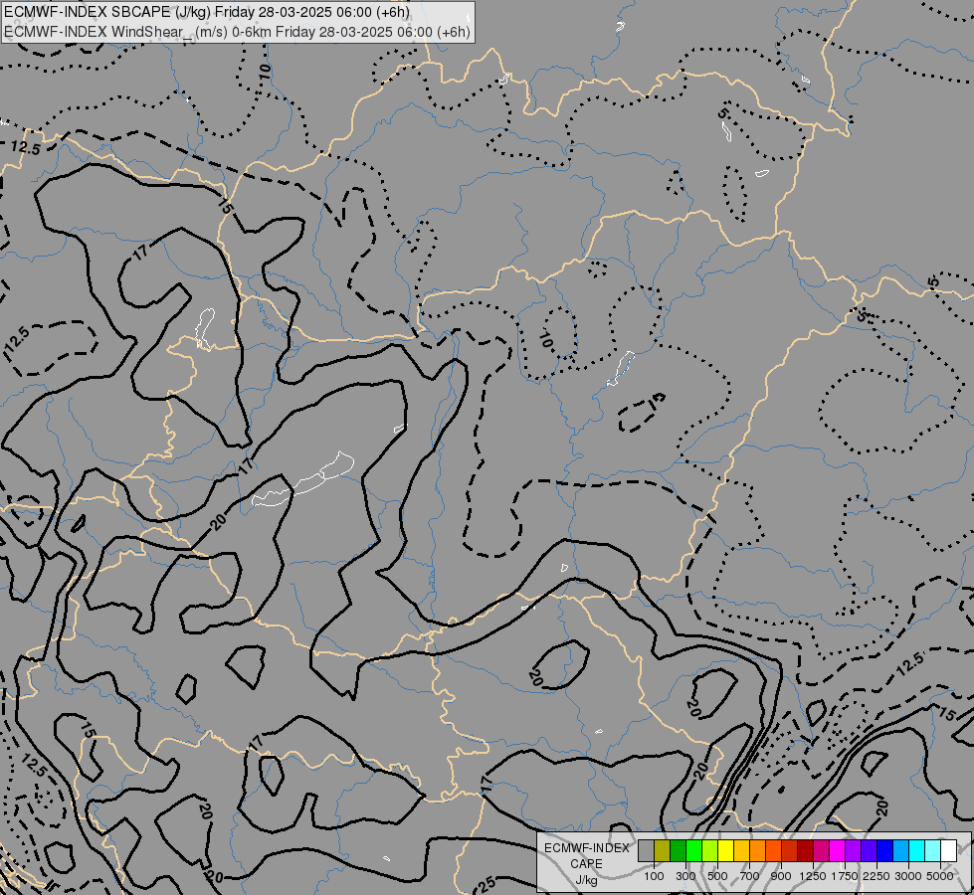Click the ECMWF-INDEX text inside the legend box
The width and height of the screenshot is (974, 895).
(586, 848)
